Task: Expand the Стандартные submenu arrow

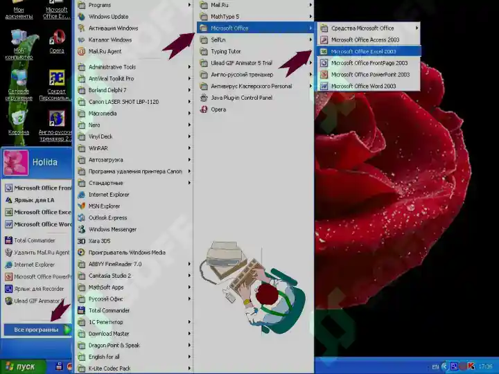Action: [189, 183]
